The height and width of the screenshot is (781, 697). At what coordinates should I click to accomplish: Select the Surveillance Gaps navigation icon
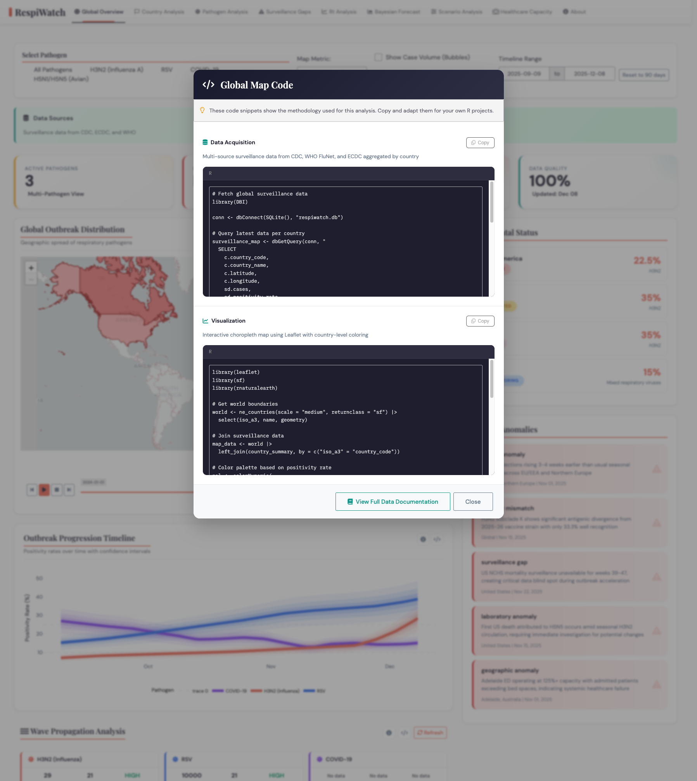[262, 12]
